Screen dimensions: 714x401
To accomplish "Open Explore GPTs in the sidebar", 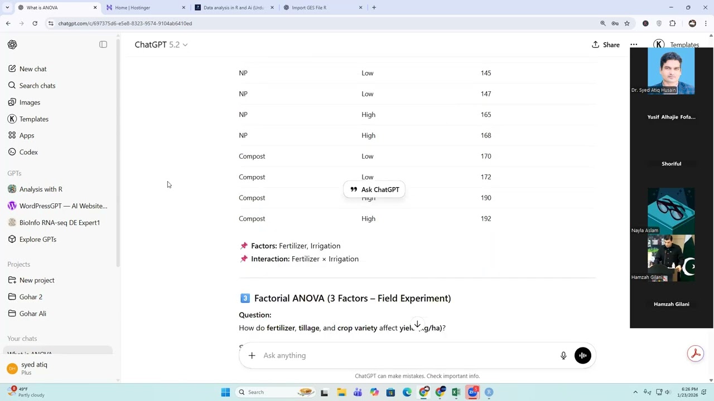I will pyautogui.click(x=38, y=239).
